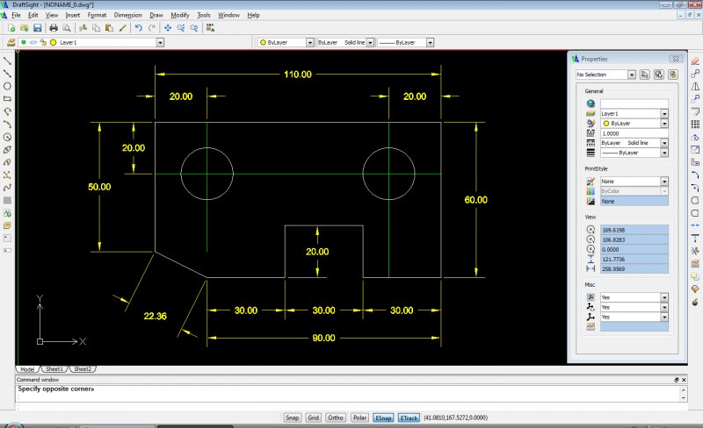Screen dimensions: 703x428
Task: Click the Paste clipboard icon
Action: point(109,28)
